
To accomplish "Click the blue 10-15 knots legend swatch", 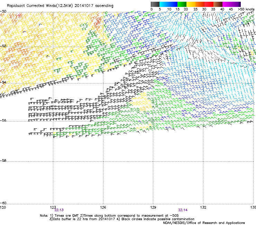I will (x=173, y=4).
